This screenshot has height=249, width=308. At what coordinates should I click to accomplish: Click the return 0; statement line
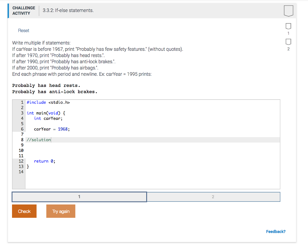pyautogui.click(x=45, y=161)
